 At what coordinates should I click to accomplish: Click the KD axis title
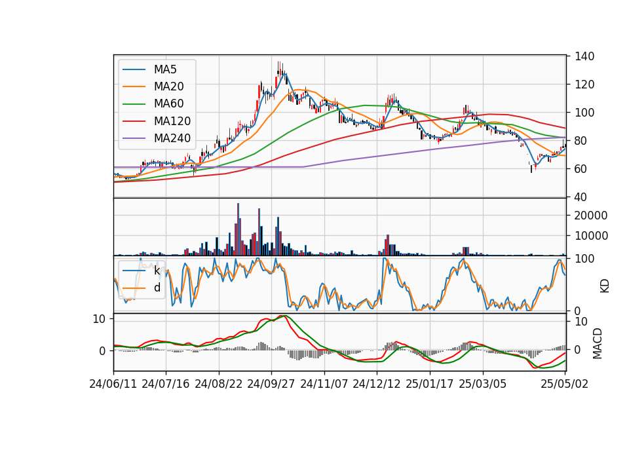click(x=605, y=286)
